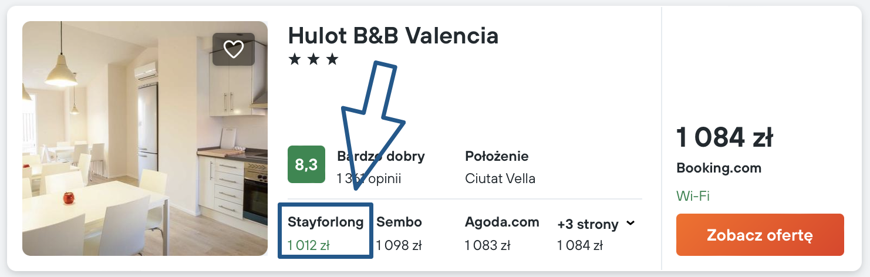Select the "Bardzo dobry" rating label
This screenshot has width=870, height=277.
coord(380,157)
